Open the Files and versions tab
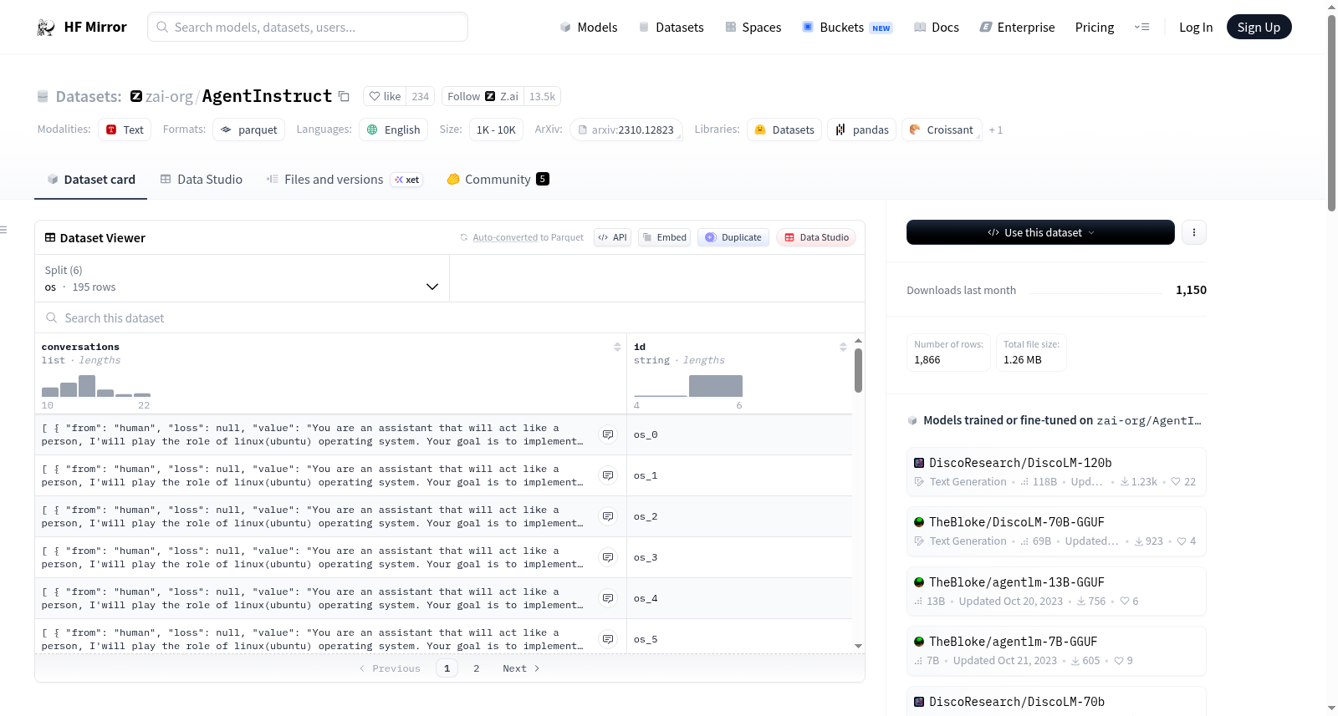This screenshot has width=1338, height=716. coord(344,179)
